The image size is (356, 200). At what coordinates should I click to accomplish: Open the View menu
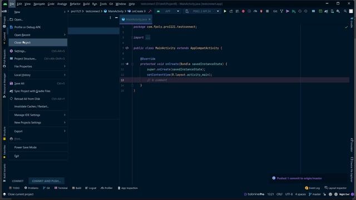[27, 4]
